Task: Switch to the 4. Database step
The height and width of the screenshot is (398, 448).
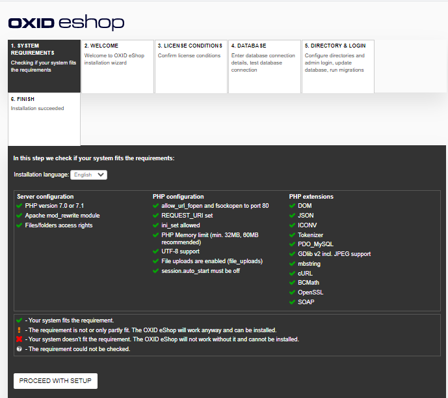Action: pyautogui.click(x=265, y=66)
